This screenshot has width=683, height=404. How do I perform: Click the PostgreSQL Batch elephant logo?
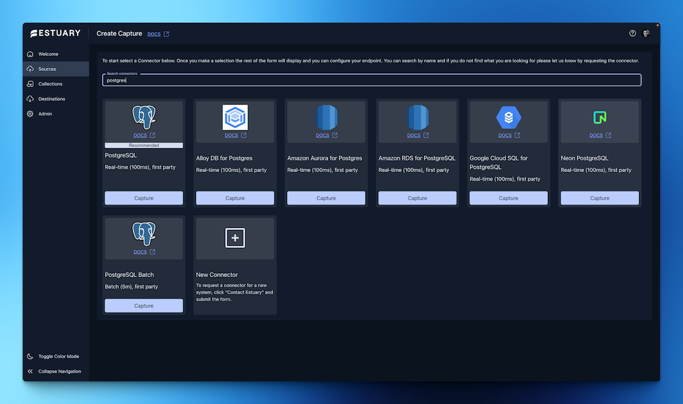(144, 234)
